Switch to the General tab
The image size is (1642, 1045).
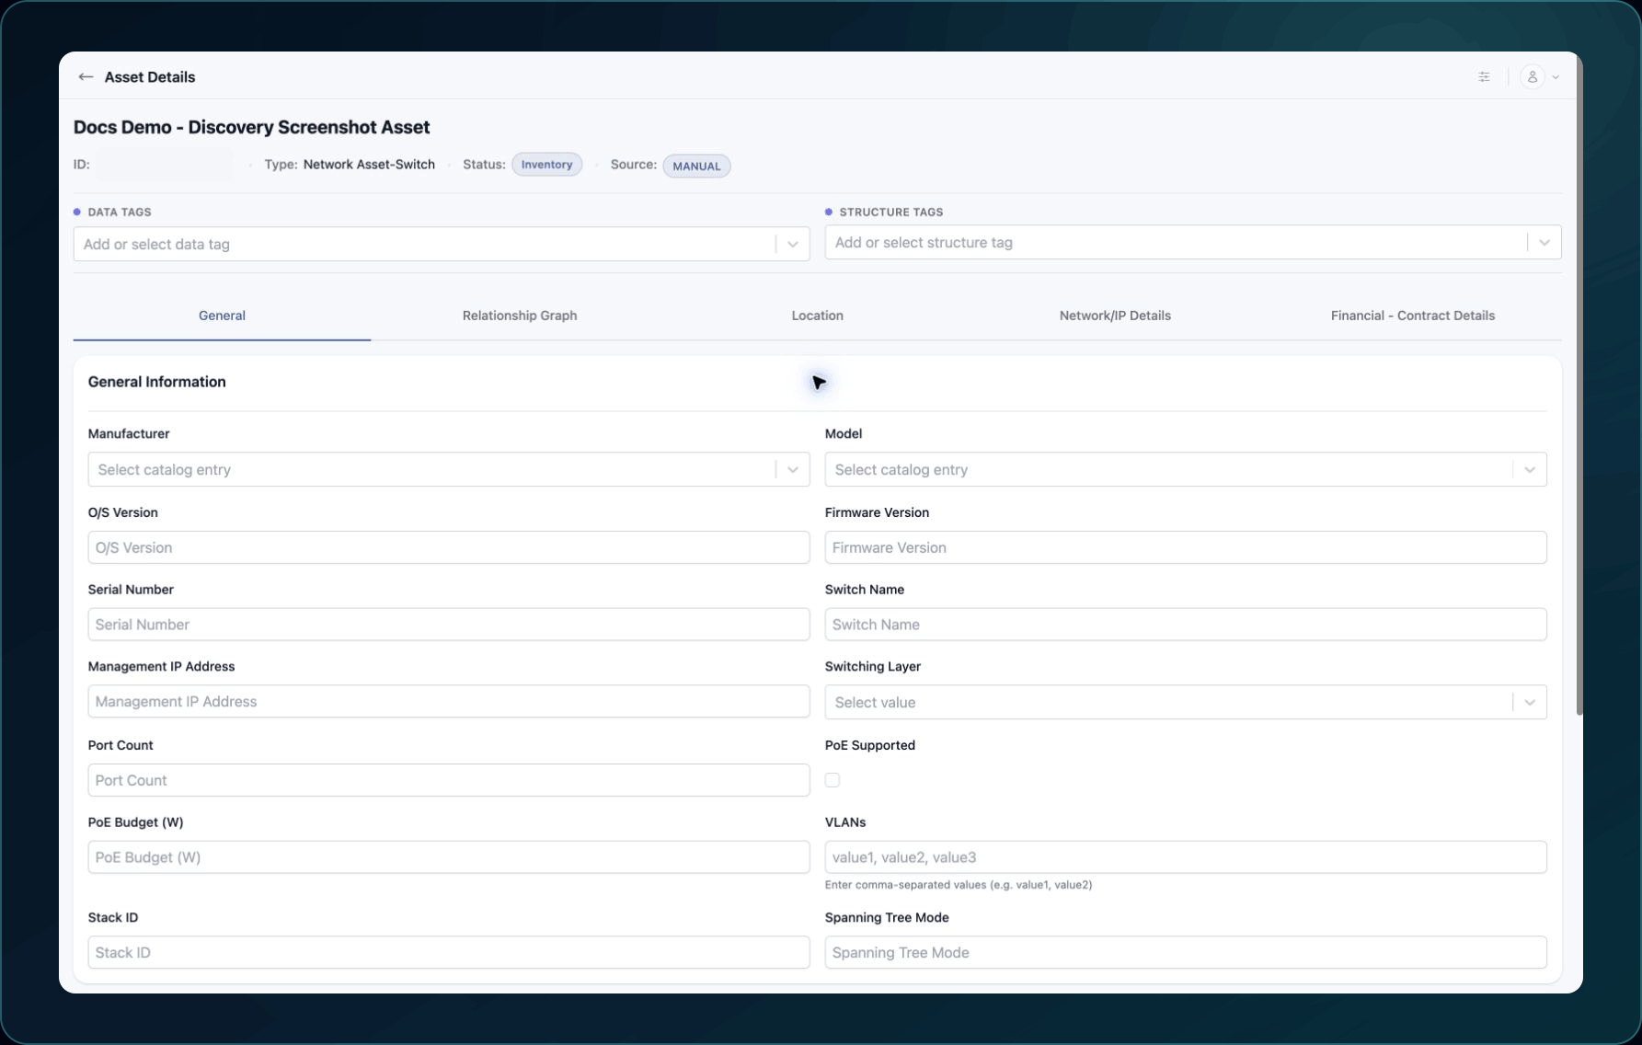click(222, 316)
